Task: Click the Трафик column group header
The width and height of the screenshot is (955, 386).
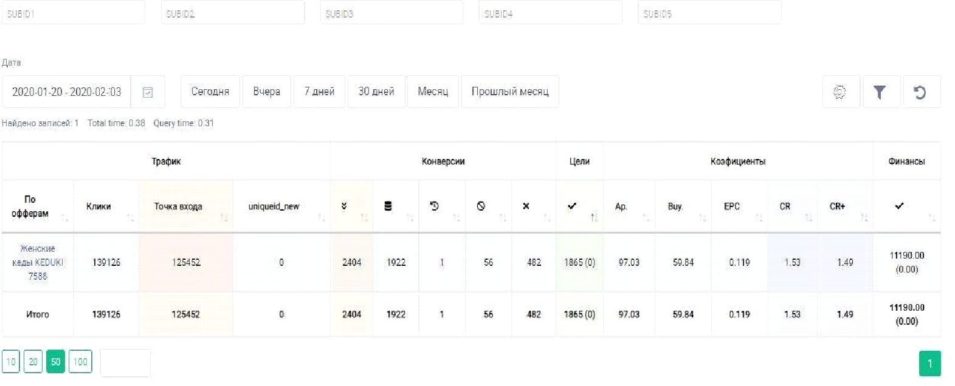Action: pyautogui.click(x=166, y=161)
